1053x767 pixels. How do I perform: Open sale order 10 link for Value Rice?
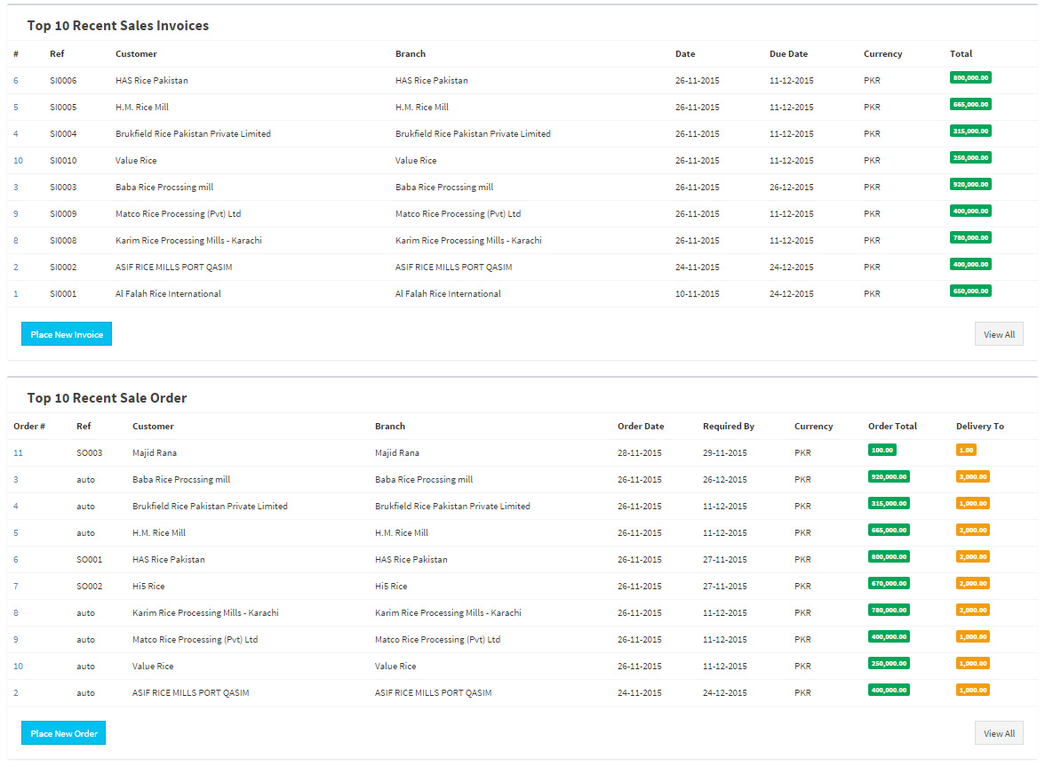18,667
